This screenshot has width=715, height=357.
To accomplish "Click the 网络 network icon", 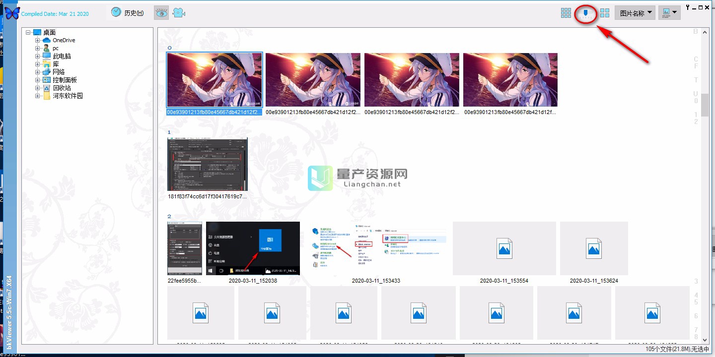I will click(47, 72).
